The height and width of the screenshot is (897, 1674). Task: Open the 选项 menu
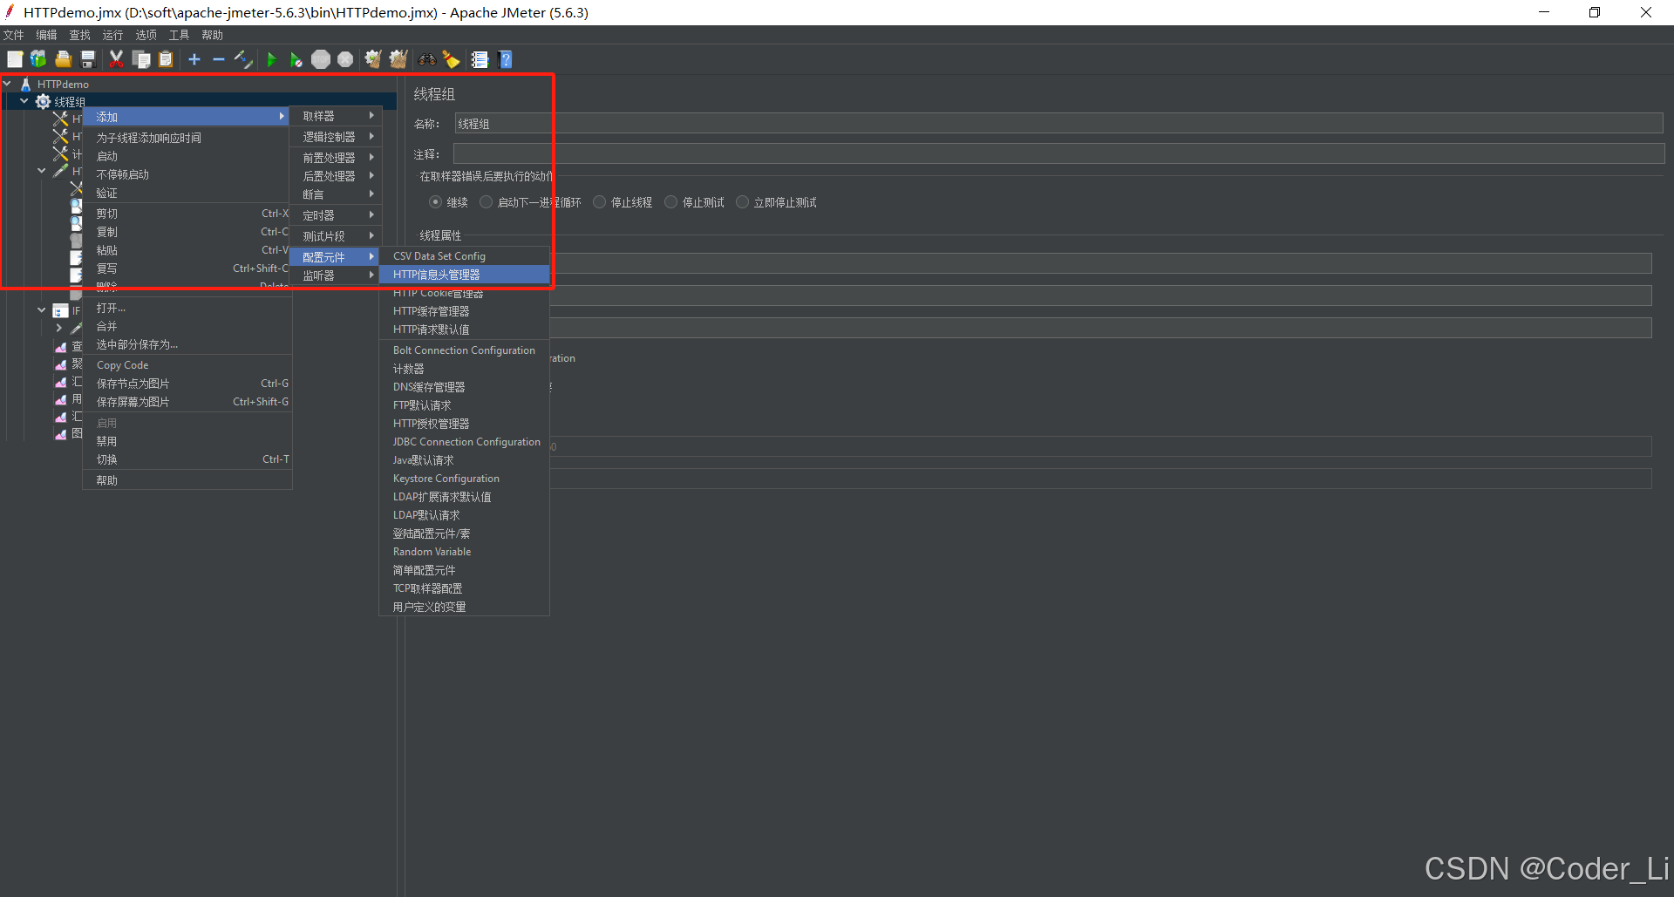click(x=146, y=35)
